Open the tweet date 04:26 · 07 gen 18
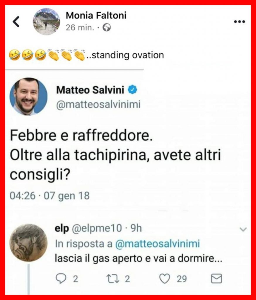 (x=50, y=195)
